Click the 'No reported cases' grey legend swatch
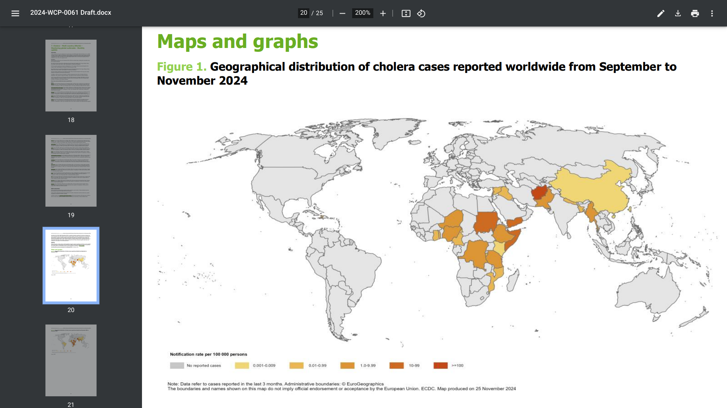Screen dimensions: 727x408 pos(177,365)
